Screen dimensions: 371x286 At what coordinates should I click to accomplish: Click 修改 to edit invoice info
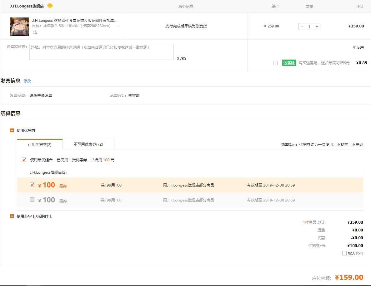[27, 81]
